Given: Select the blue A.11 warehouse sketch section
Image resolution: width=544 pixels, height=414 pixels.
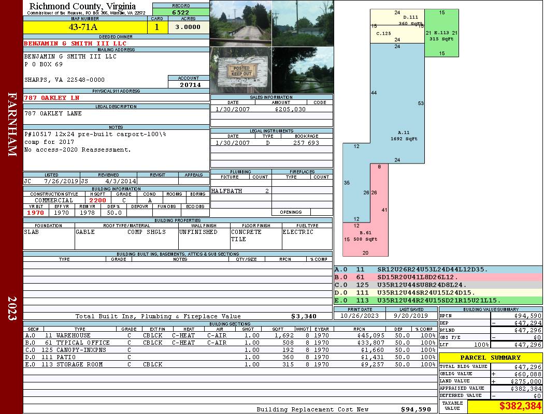Looking at the screenshot, I should 397,104.
